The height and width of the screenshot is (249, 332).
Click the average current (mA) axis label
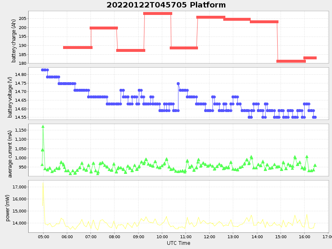10,151
